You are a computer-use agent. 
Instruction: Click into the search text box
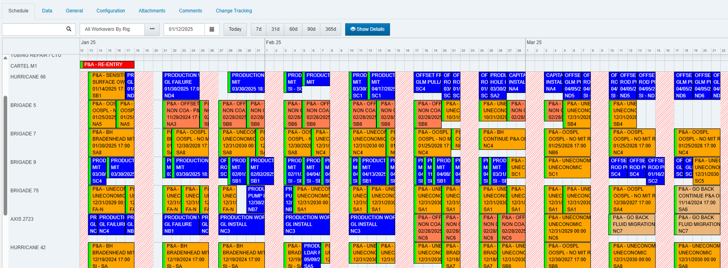tap(34, 29)
